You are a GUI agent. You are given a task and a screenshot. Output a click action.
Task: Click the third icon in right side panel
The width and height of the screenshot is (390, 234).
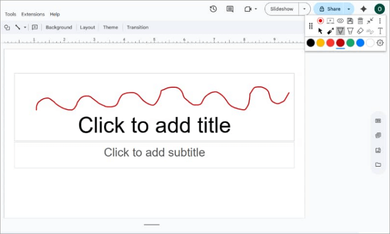click(378, 150)
